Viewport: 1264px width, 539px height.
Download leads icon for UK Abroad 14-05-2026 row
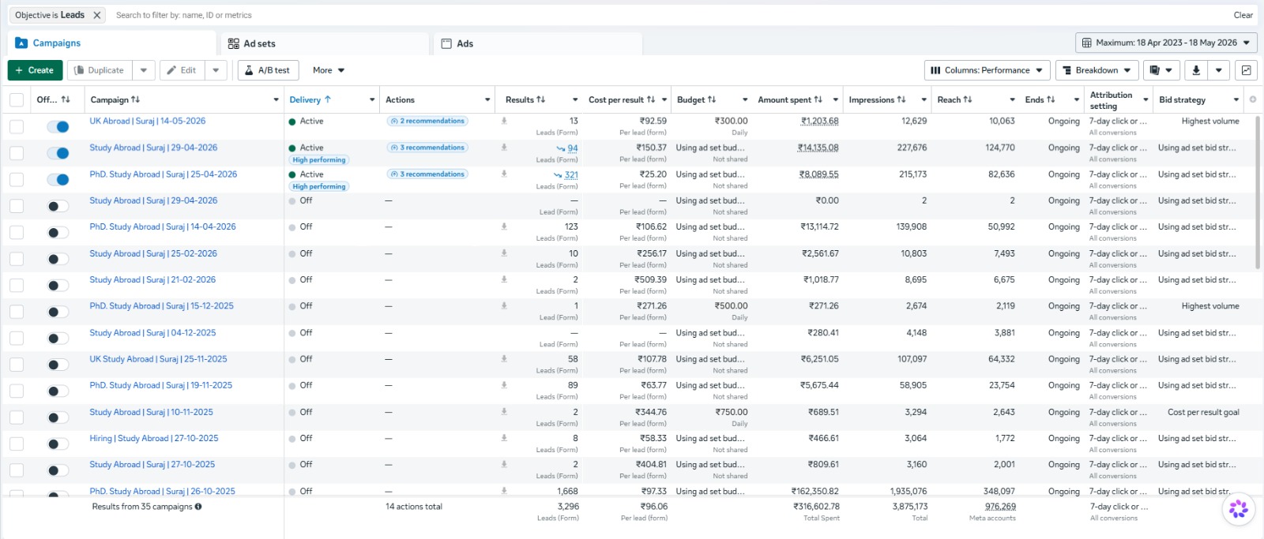coord(504,121)
